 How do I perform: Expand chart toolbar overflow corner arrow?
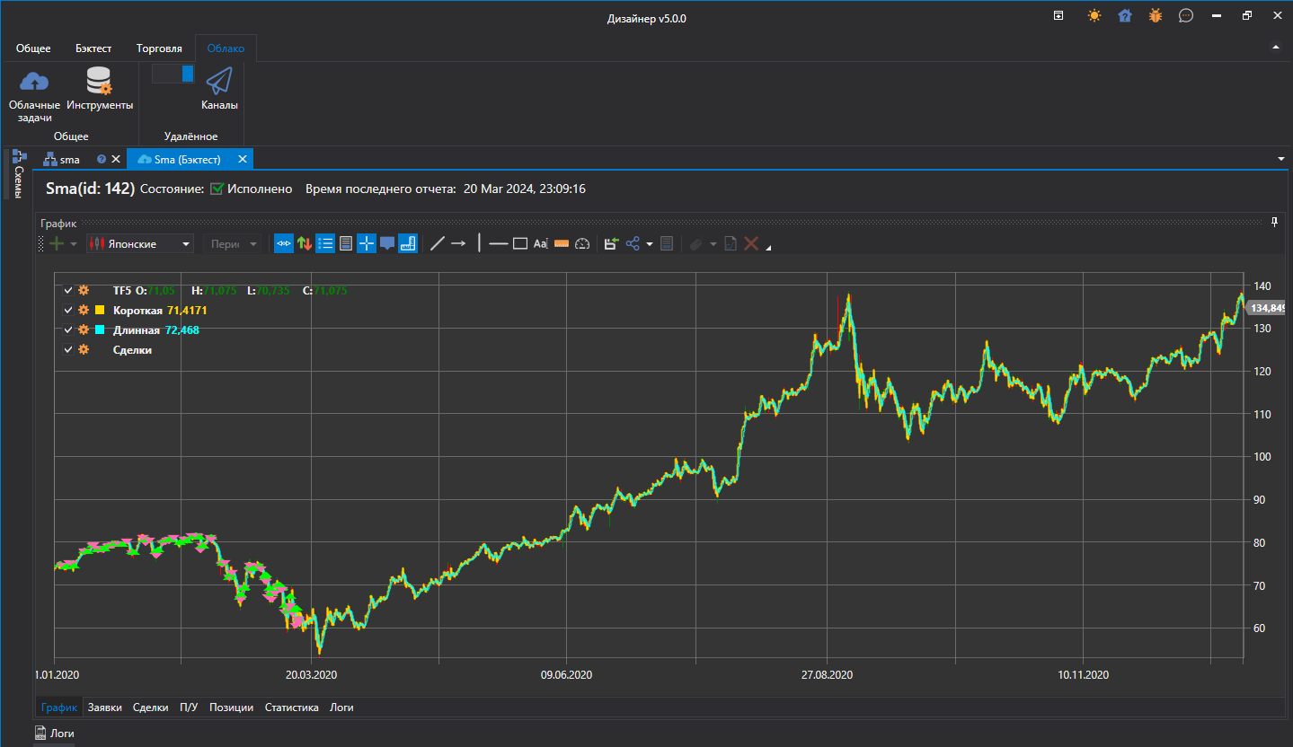coord(768,248)
